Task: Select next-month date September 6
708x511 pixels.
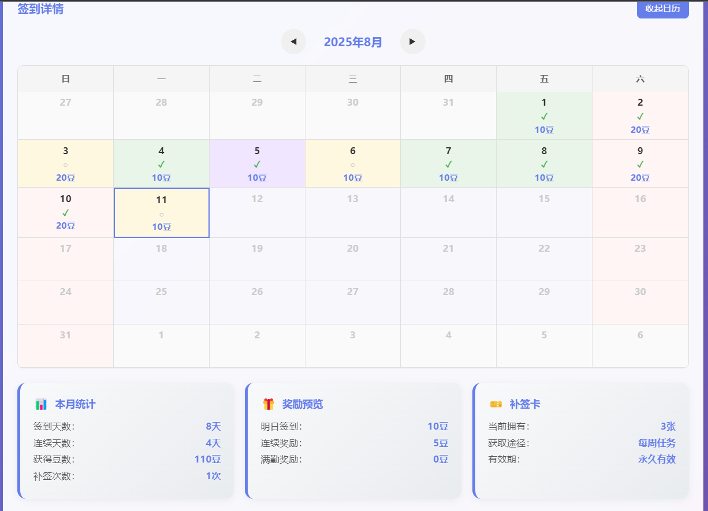Action: [640, 346]
